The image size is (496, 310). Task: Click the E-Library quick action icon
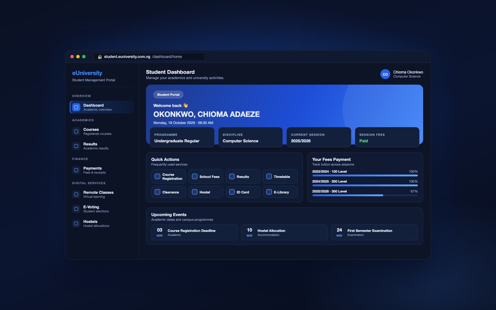[x=269, y=192]
